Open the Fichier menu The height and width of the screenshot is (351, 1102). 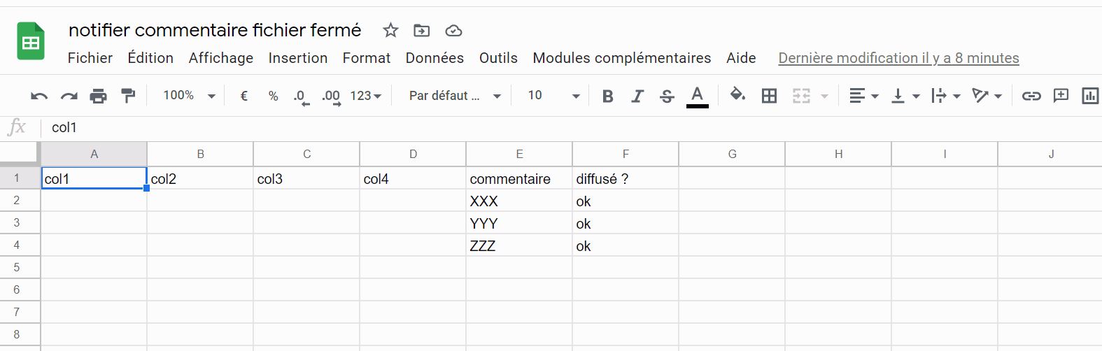pos(90,58)
